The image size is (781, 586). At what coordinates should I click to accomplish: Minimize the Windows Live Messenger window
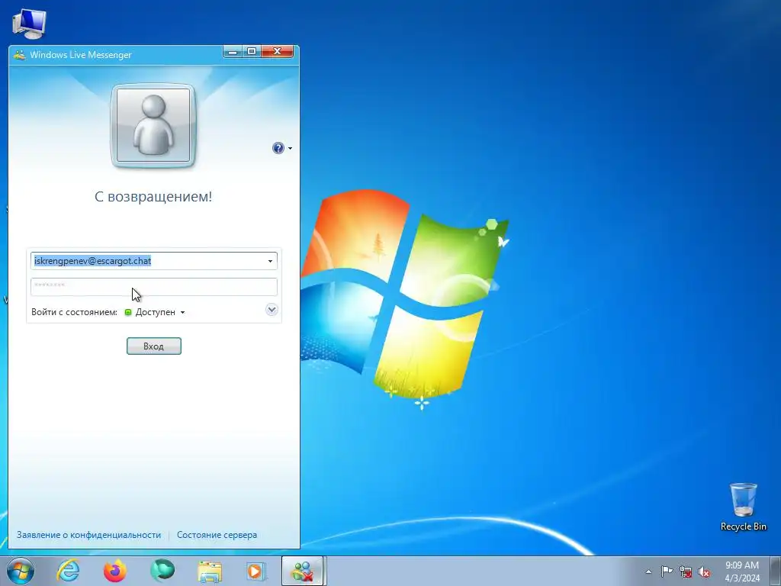click(233, 51)
